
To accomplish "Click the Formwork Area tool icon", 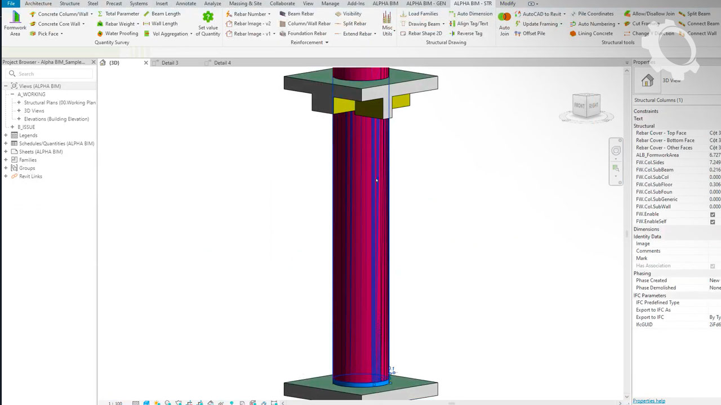I will coord(15,17).
